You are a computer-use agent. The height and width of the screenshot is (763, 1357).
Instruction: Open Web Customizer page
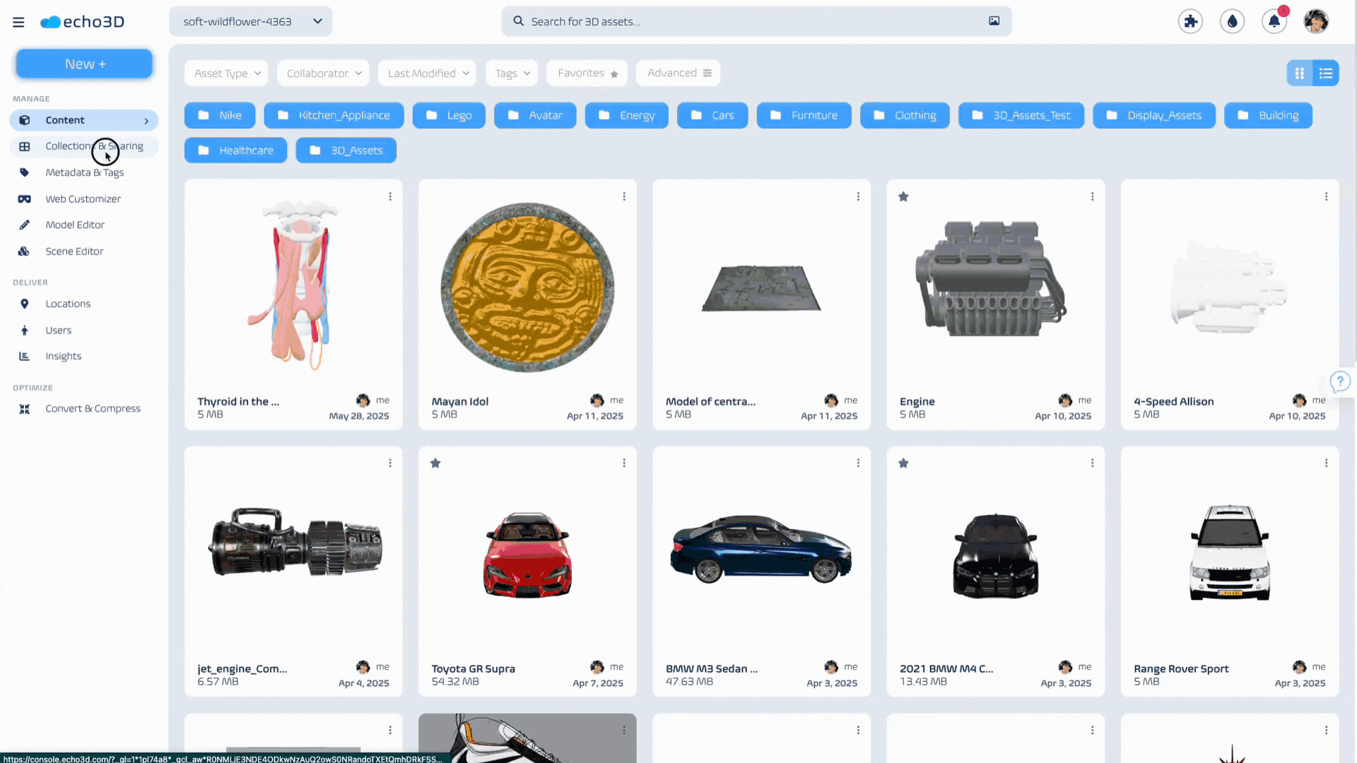click(x=83, y=199)
